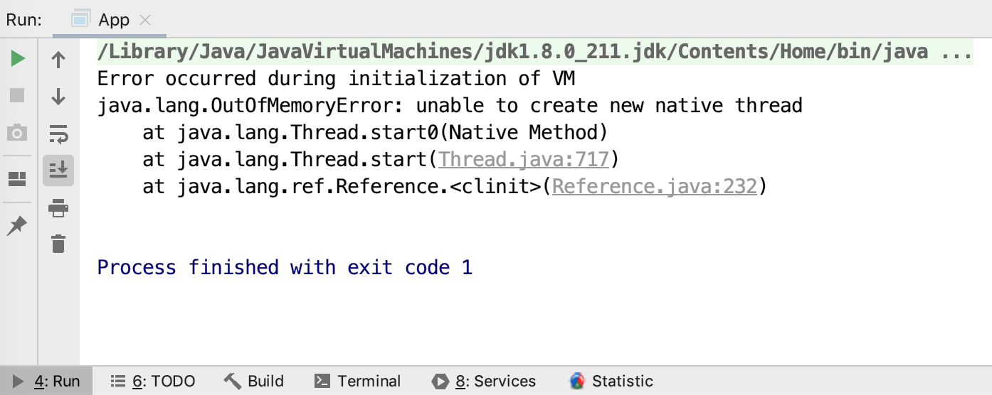Expand the folded java command line ellipsis
Viewport: 992px width, 395px height.
957,52
